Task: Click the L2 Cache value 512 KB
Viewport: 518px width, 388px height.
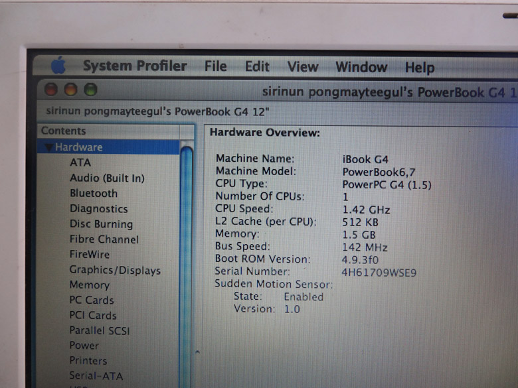Action: 360,222
